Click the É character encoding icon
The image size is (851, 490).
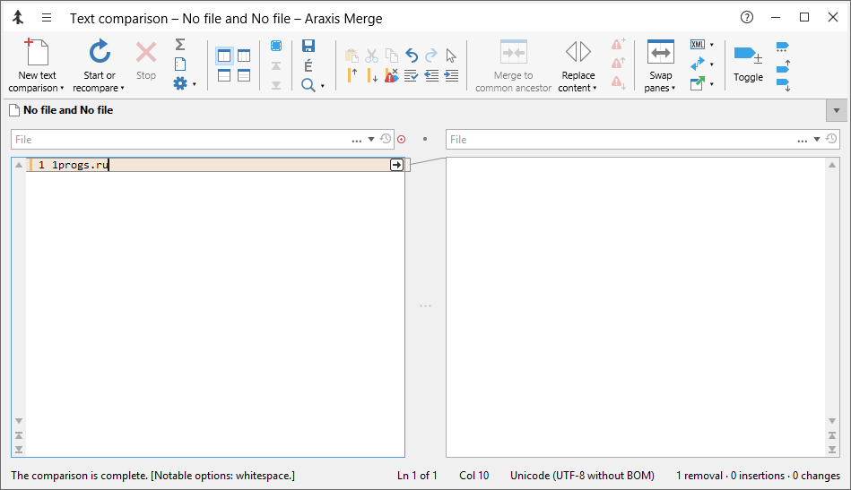308,65
